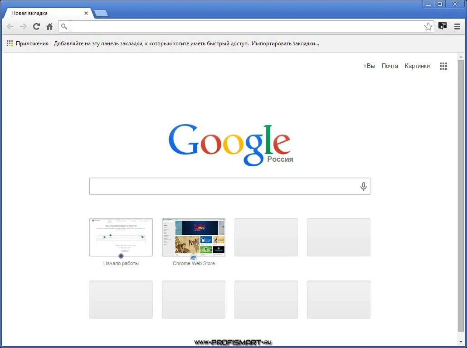
Task: Click the search magnifier in the address bar
Action: [x=64, y=26]
